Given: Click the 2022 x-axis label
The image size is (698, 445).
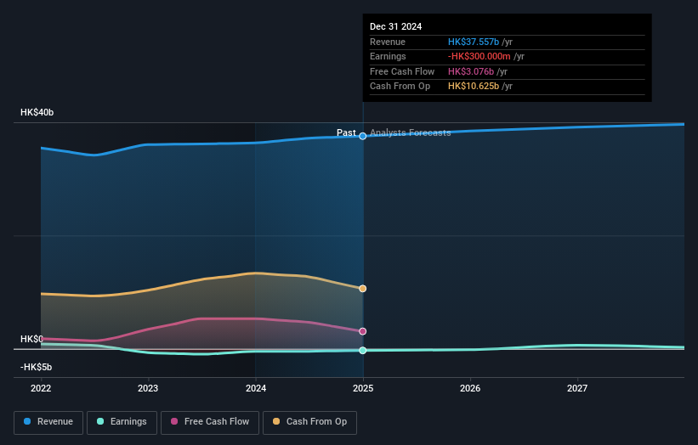Looking at the screenshot, I should [41, 389].
